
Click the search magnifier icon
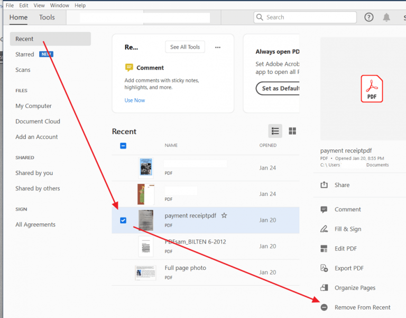260,17
